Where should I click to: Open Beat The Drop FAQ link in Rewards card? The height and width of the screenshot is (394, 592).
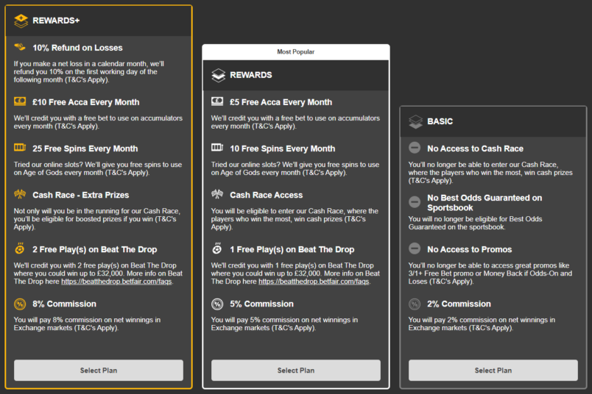[314, 282]
